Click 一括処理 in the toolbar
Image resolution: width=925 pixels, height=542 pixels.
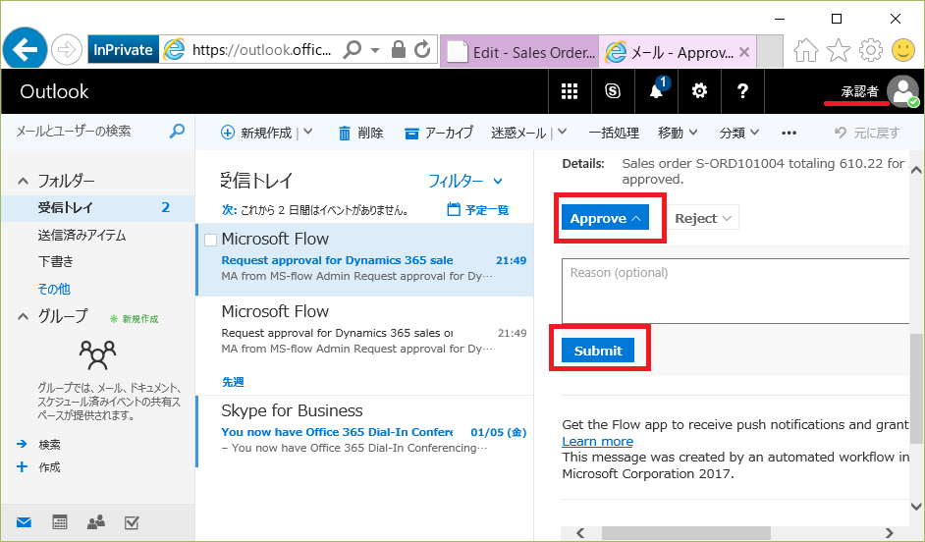(614, 133)
